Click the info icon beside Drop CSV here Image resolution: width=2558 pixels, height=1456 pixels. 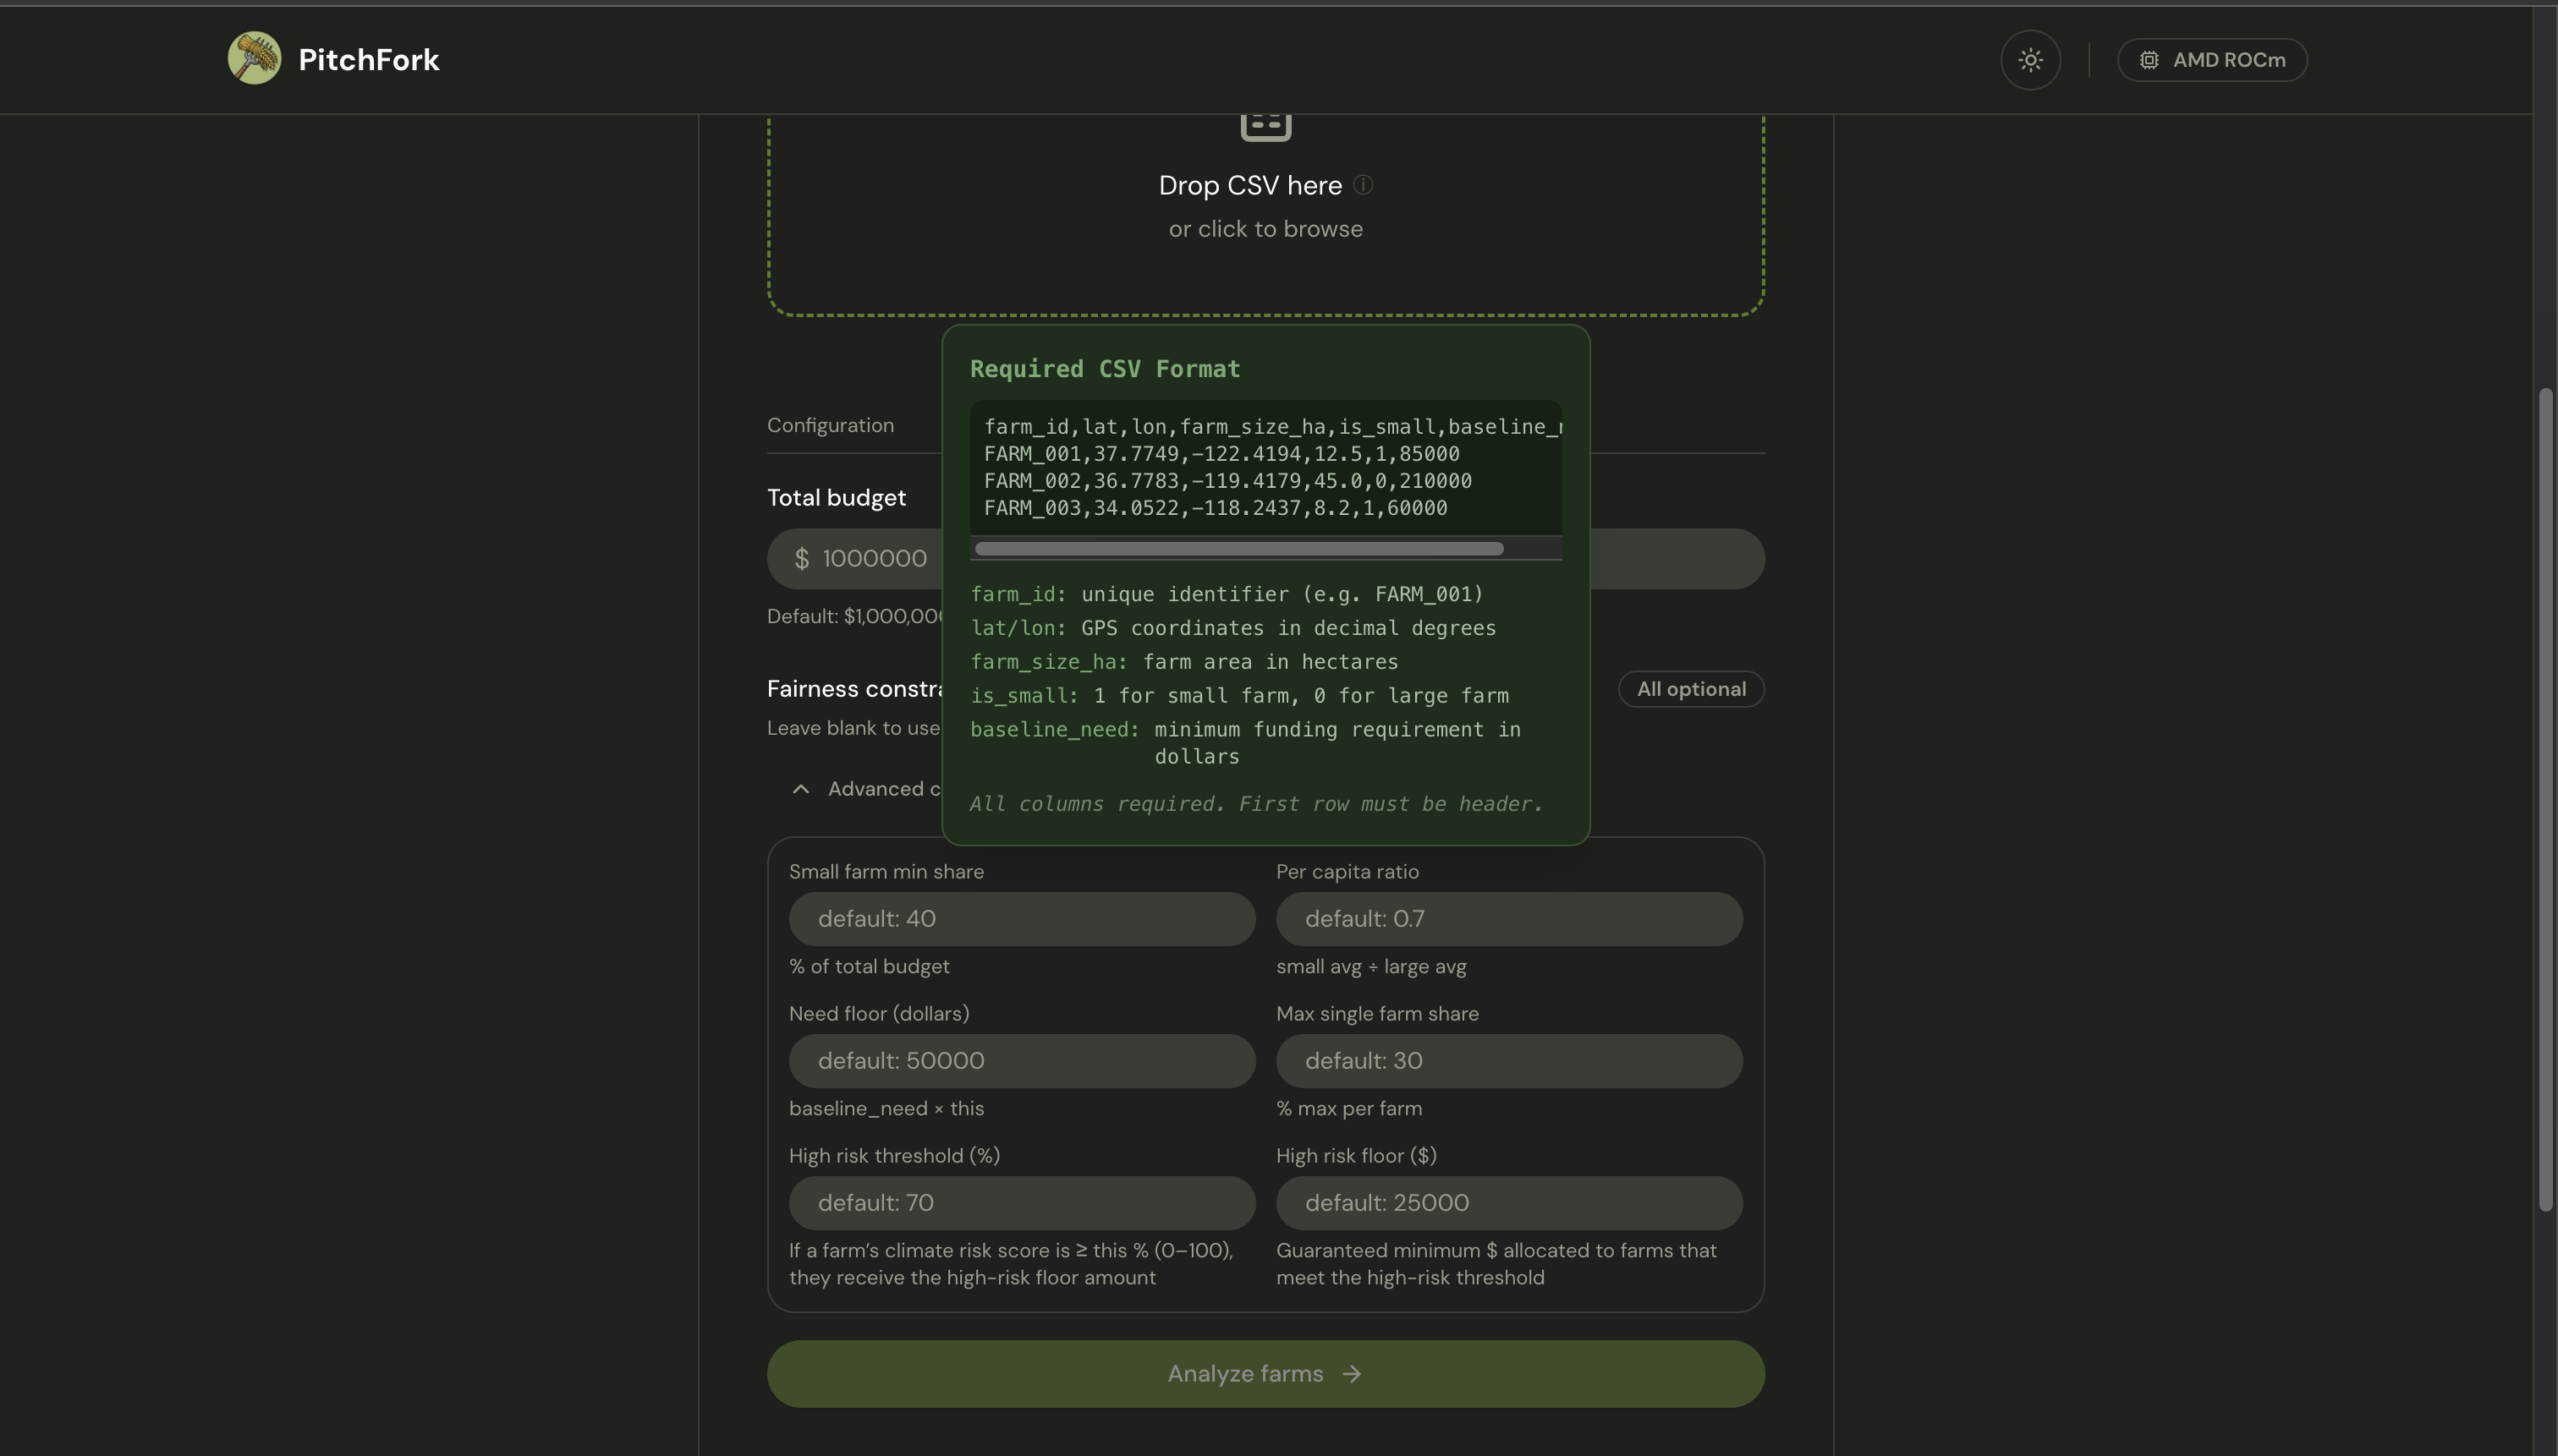[1363, 185]
